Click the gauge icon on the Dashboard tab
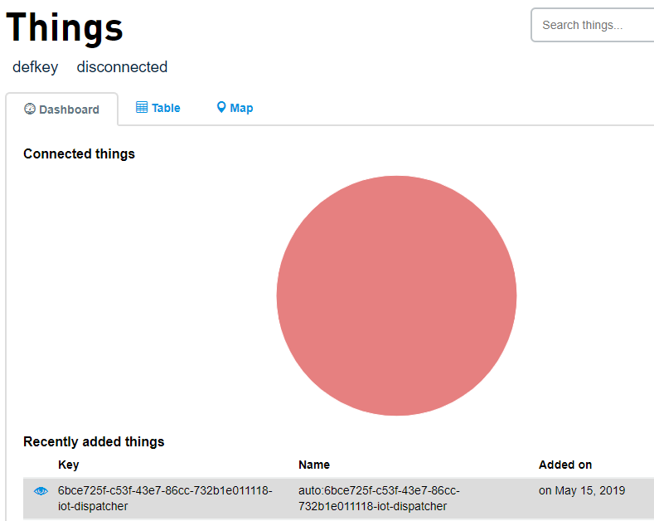This screenshot has width=654, height=521. tap(30, 109)
